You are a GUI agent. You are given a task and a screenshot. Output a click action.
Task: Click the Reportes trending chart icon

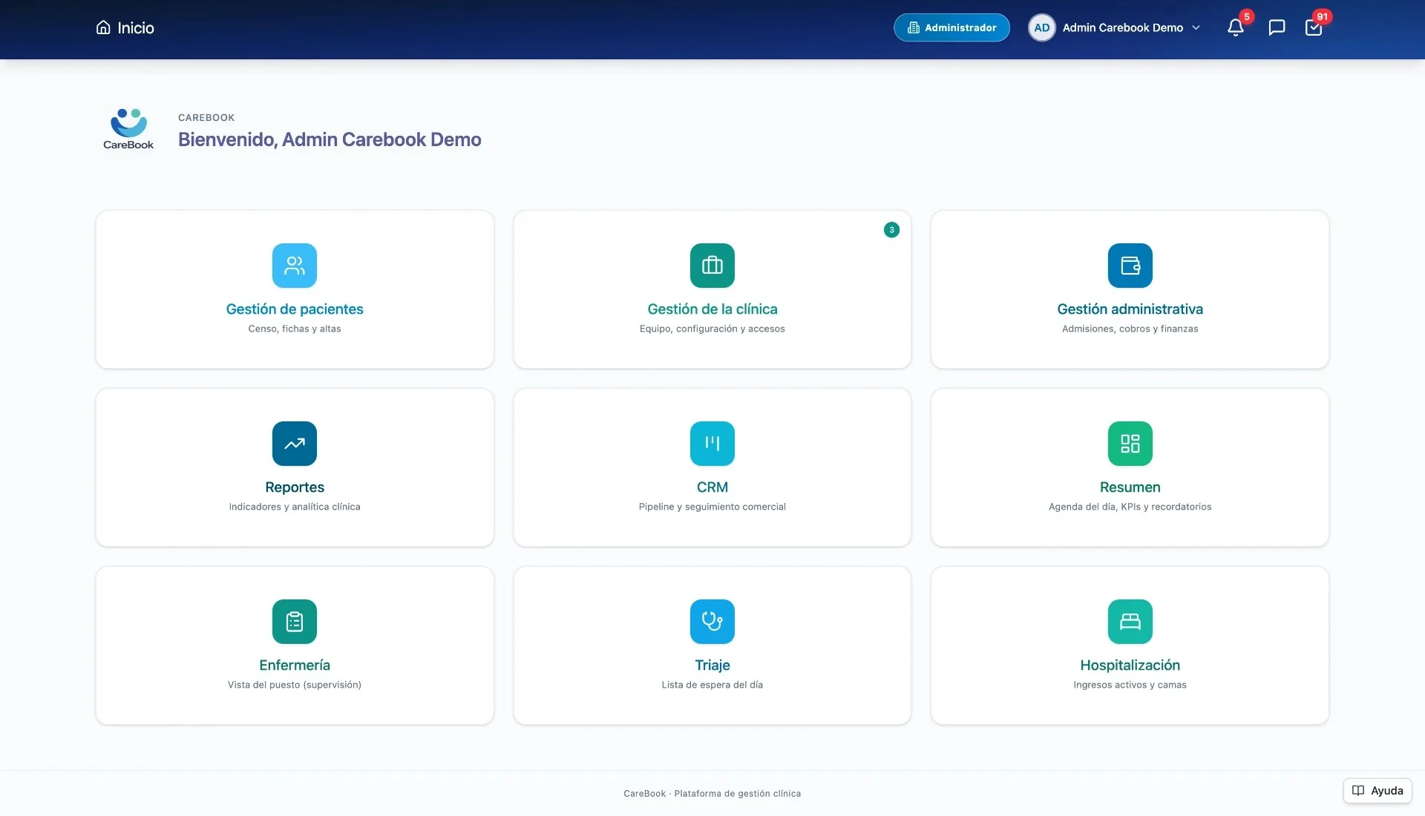295,444
